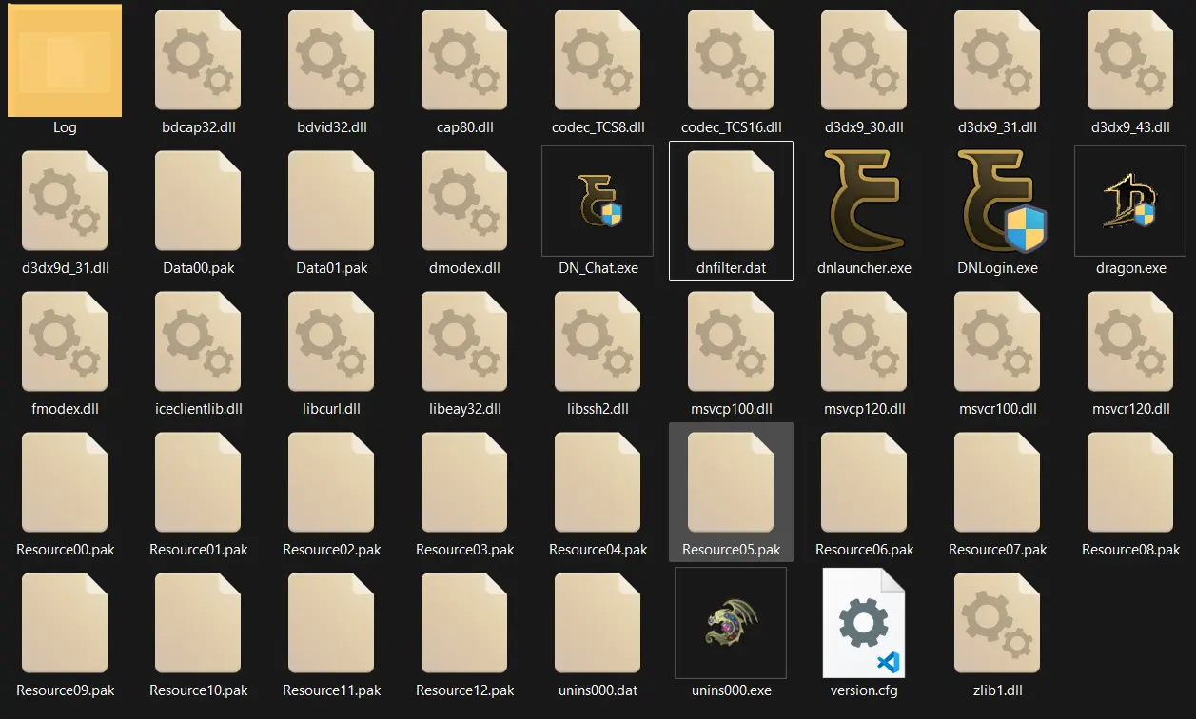This screenshot has height=719, width=1196.
Task: Select the libssh2.dll icon
Action: (598, 342)
